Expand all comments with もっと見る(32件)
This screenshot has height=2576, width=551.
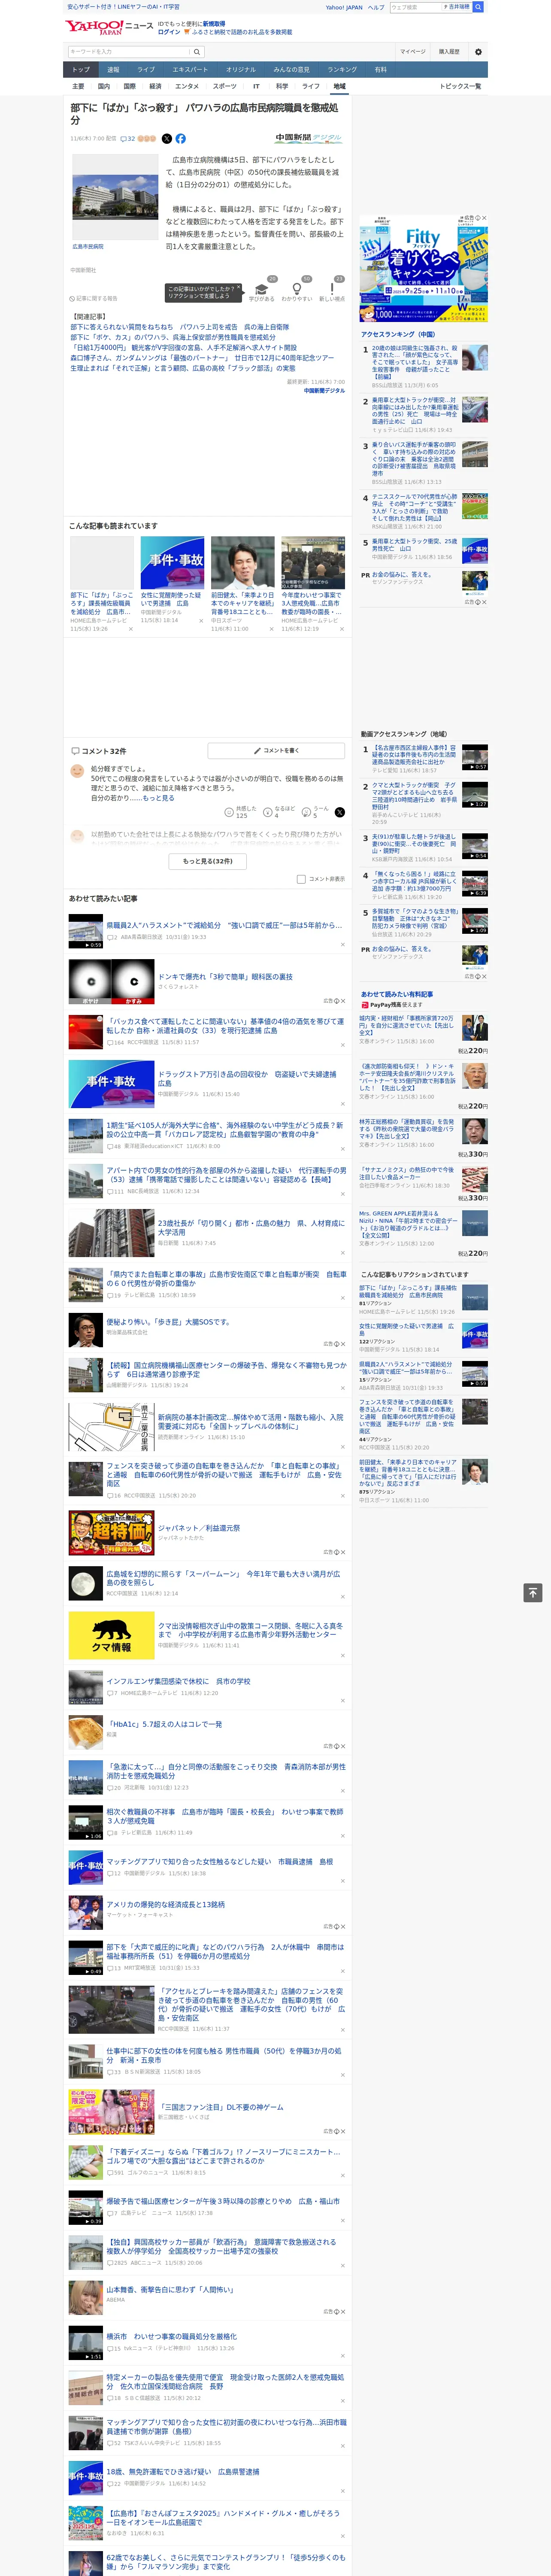click(208, 861)
